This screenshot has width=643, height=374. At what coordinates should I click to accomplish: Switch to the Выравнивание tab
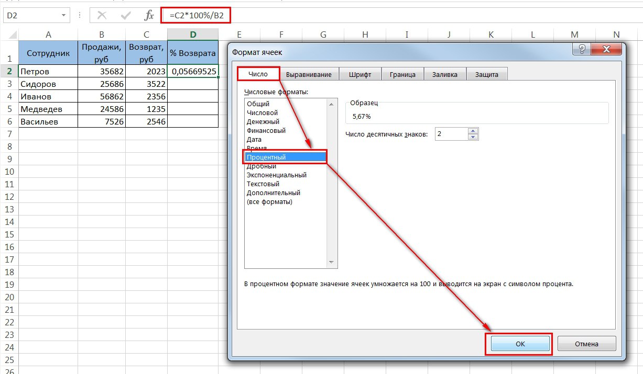coord(309,74)
